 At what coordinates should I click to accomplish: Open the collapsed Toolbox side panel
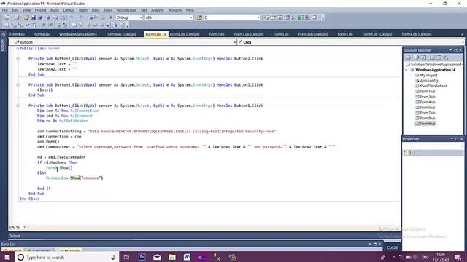coord(3,42)
